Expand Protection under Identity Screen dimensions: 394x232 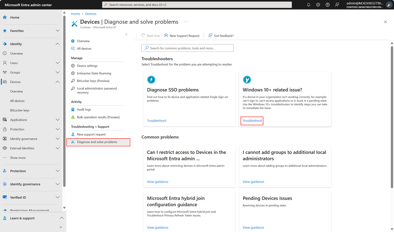57,129
